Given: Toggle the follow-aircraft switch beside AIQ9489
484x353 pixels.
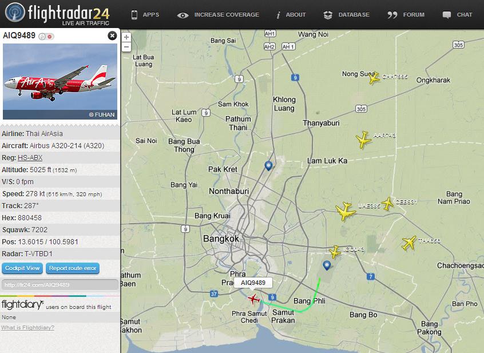Looking at the screenshot, I should coord(46,37).
